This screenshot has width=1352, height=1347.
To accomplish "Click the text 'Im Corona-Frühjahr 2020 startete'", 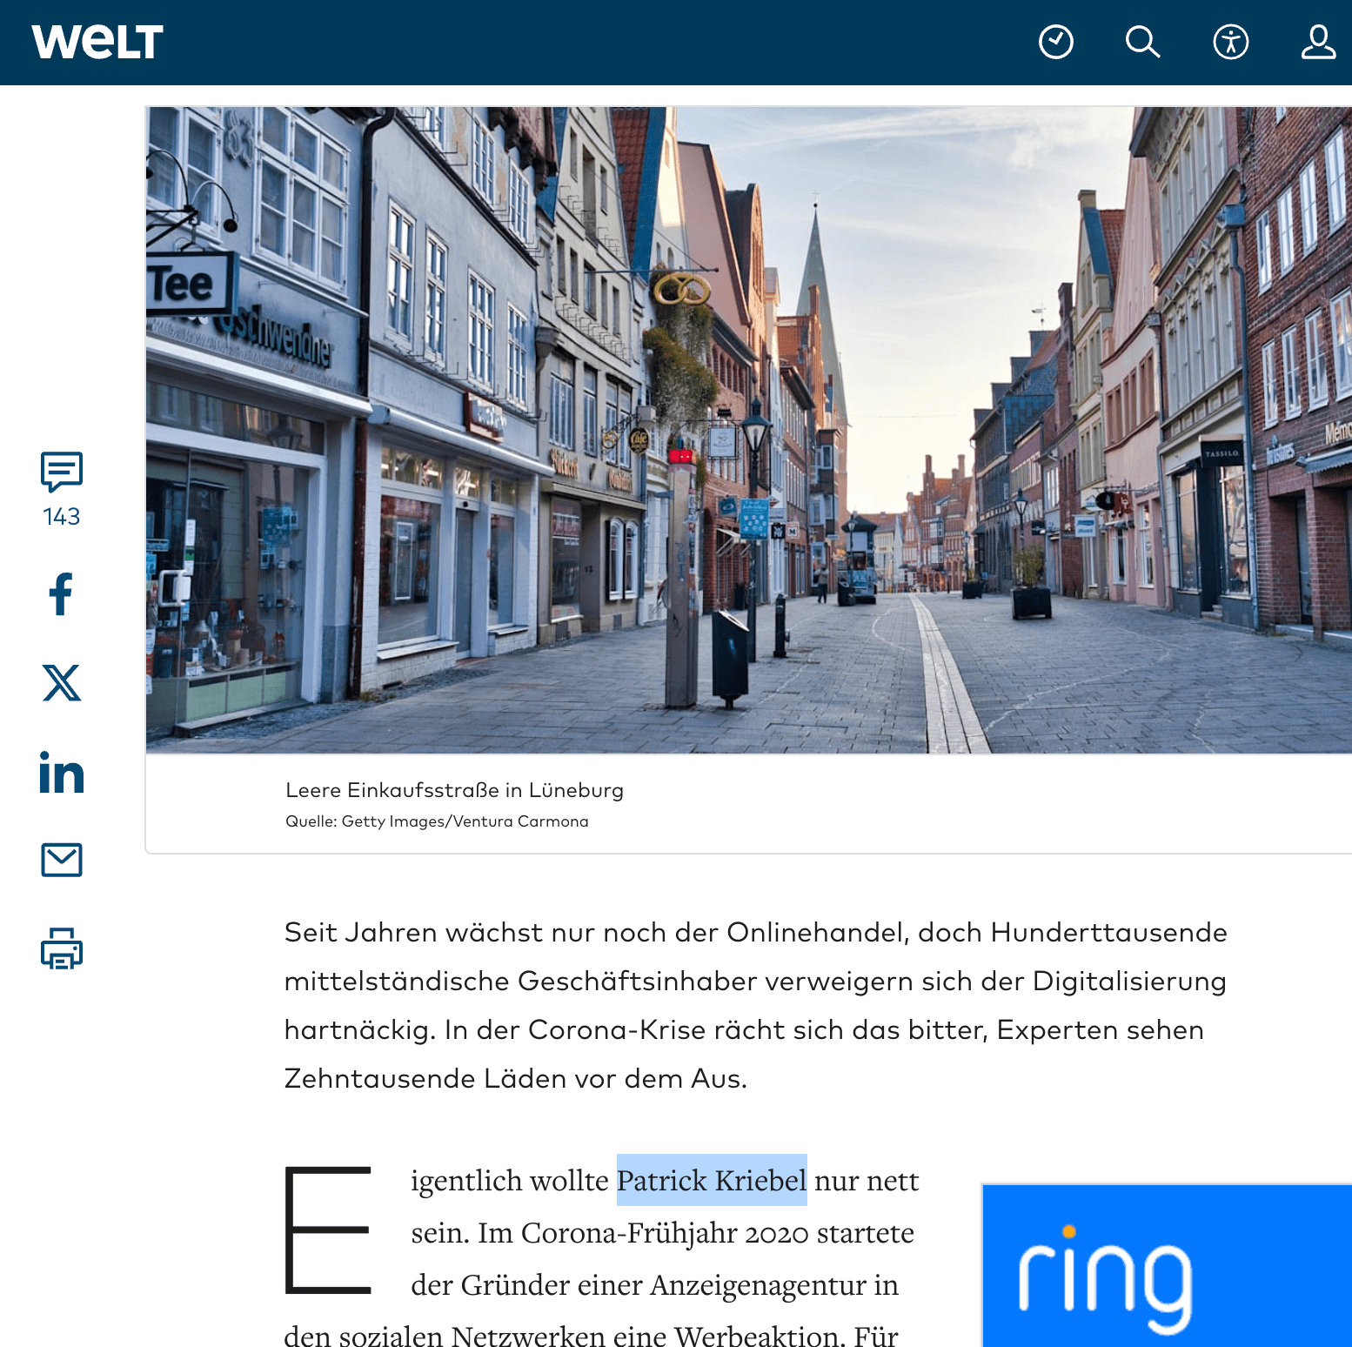I will click(695, 1232).
